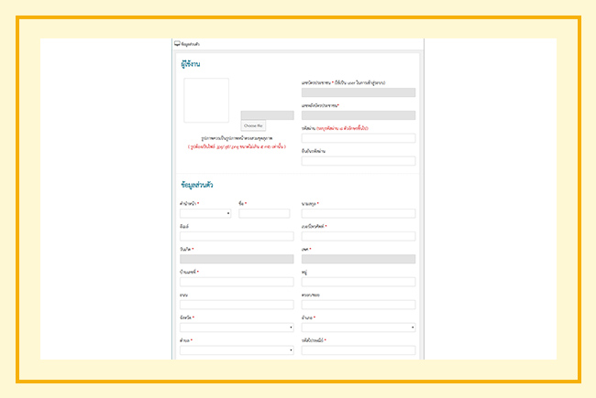This screenshot has height=398, width=596.
Task: Click the road (ถนน) input field
Action: pyautogui.click(x=237, y=305)
